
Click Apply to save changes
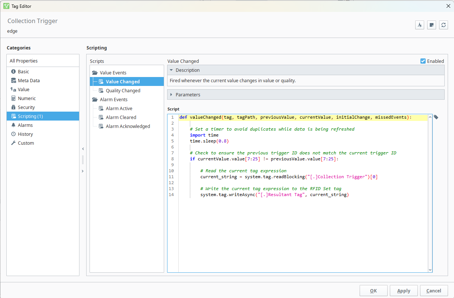coord(404,291)
